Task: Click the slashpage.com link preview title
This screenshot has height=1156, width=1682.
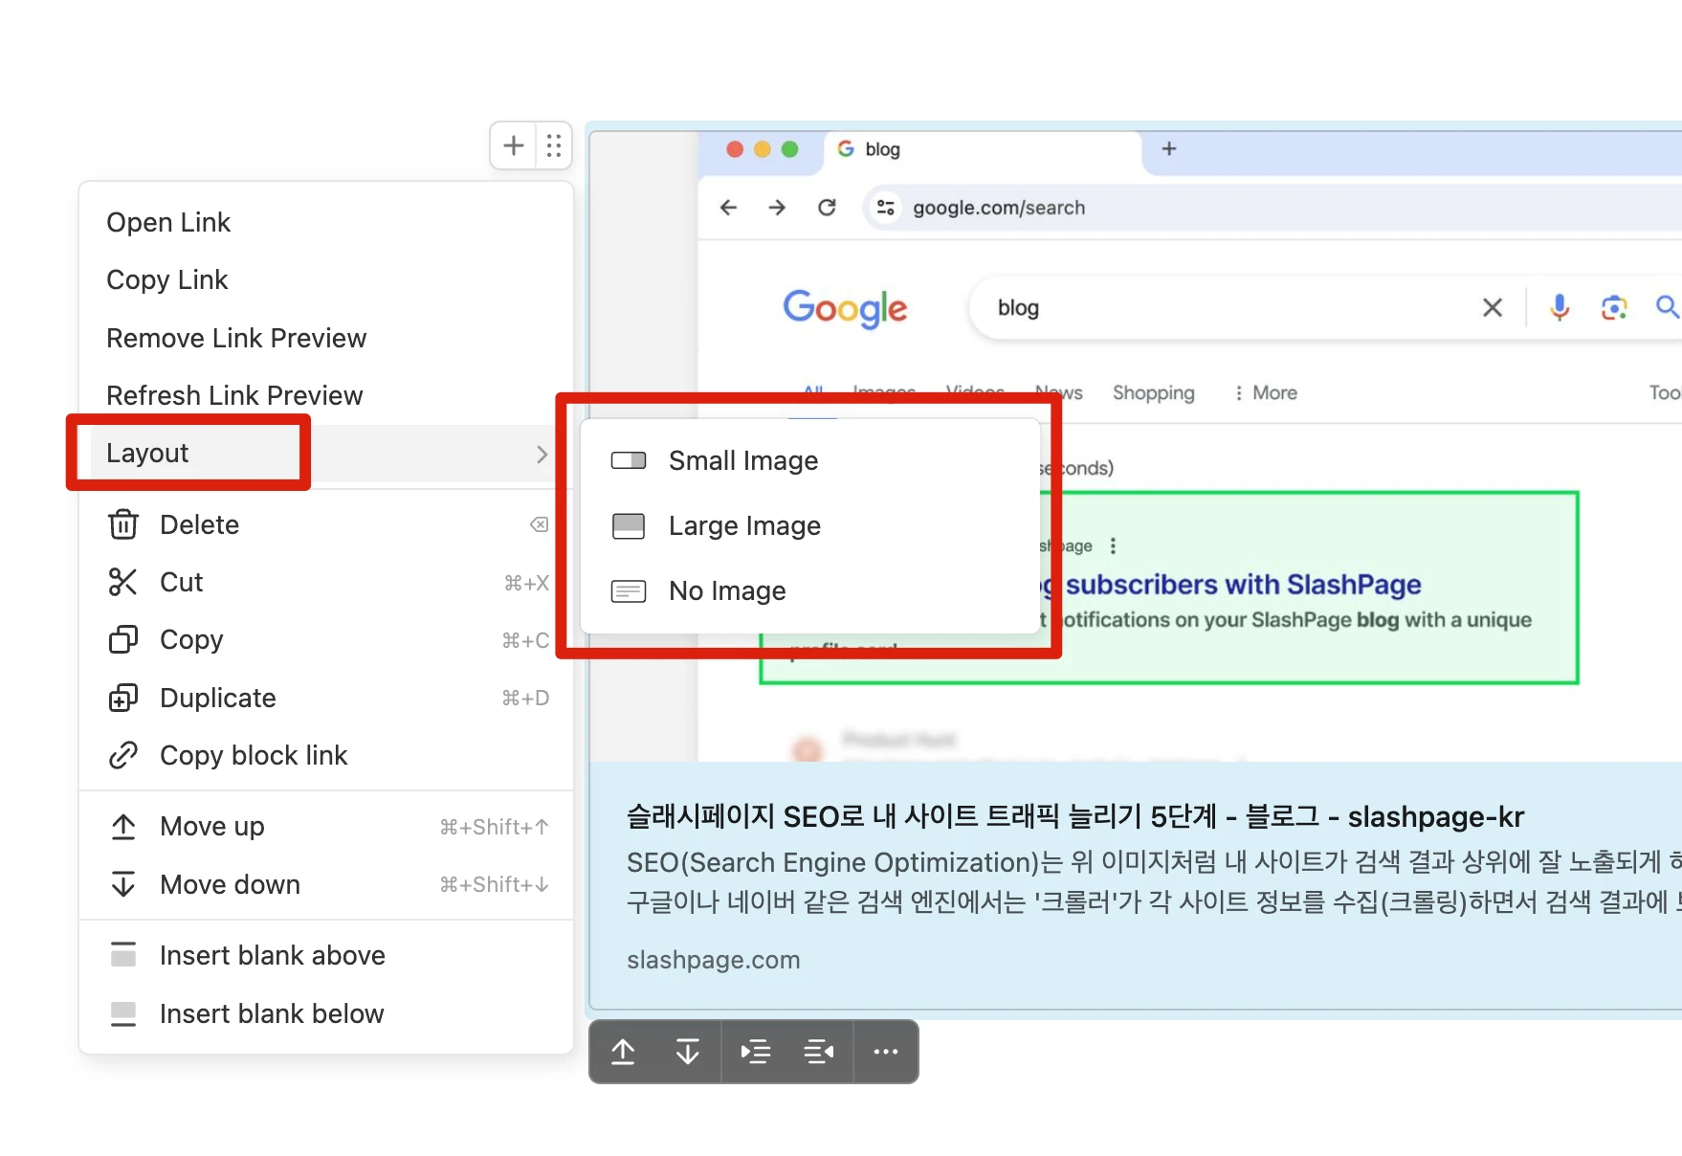Action: pyautogui.click(x=1074, y=817)
